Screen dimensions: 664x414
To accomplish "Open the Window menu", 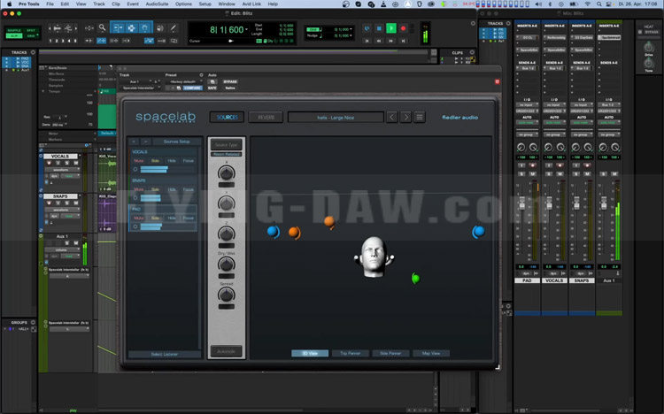I will 227,4.
